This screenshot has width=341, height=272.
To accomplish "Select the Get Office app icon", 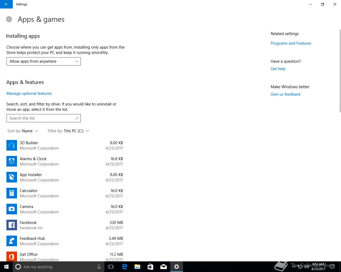I will pos(12,256).
